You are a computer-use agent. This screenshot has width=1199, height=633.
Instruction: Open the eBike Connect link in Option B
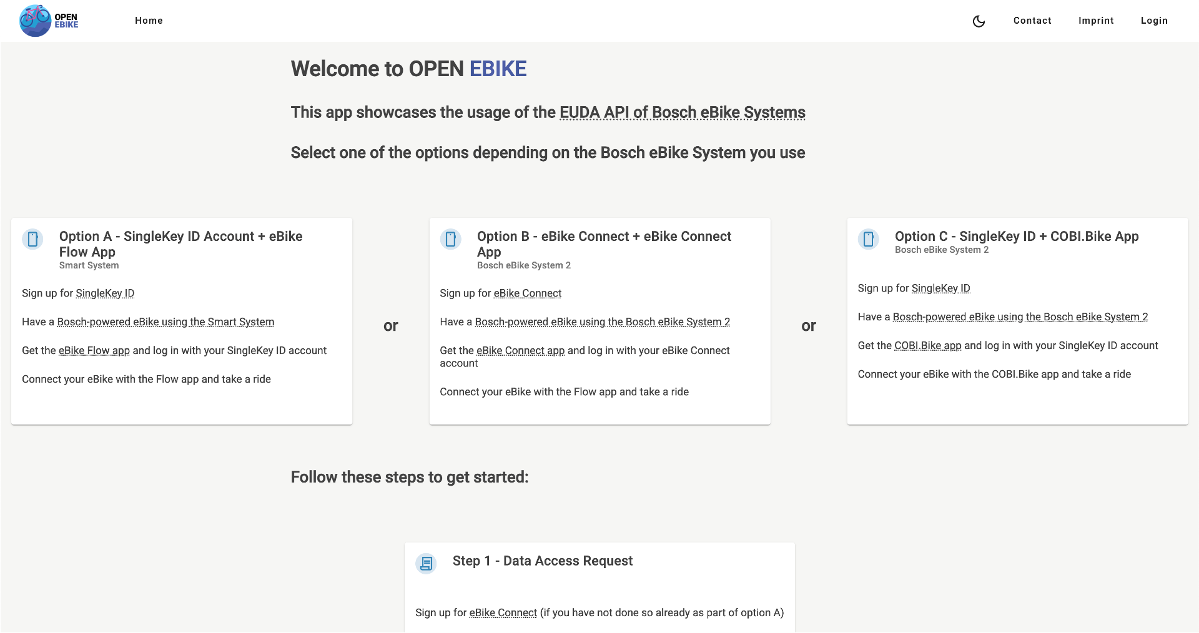[x=527, y=293]
